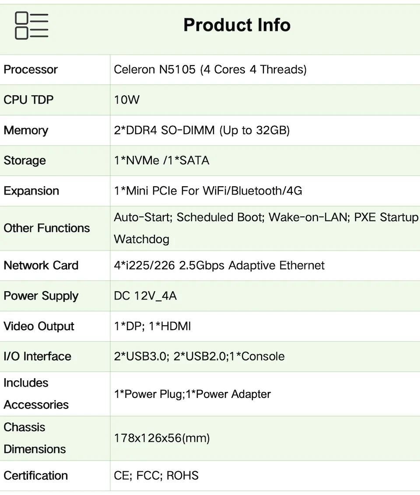Select the Storage row label

click(x=24, y=160)
